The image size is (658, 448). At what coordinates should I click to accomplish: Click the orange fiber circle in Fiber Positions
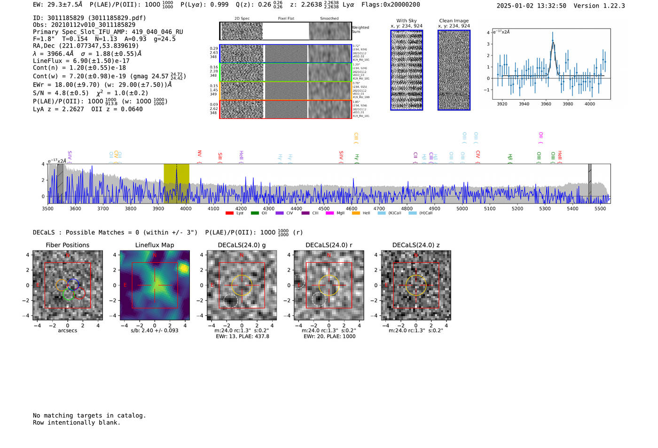[x=62, y=285]
